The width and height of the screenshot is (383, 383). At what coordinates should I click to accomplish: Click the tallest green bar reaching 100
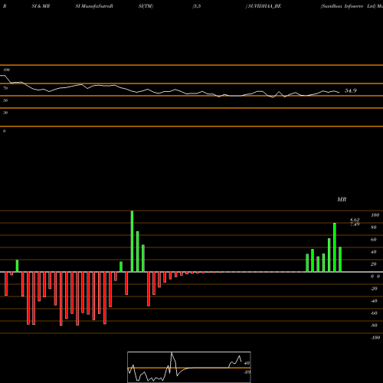pyautogui.click(x=132, y=241)
